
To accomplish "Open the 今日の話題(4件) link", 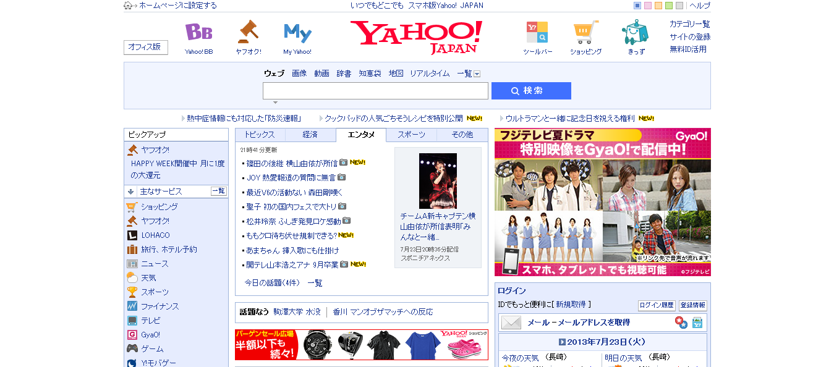I will [x=272, y=283].
